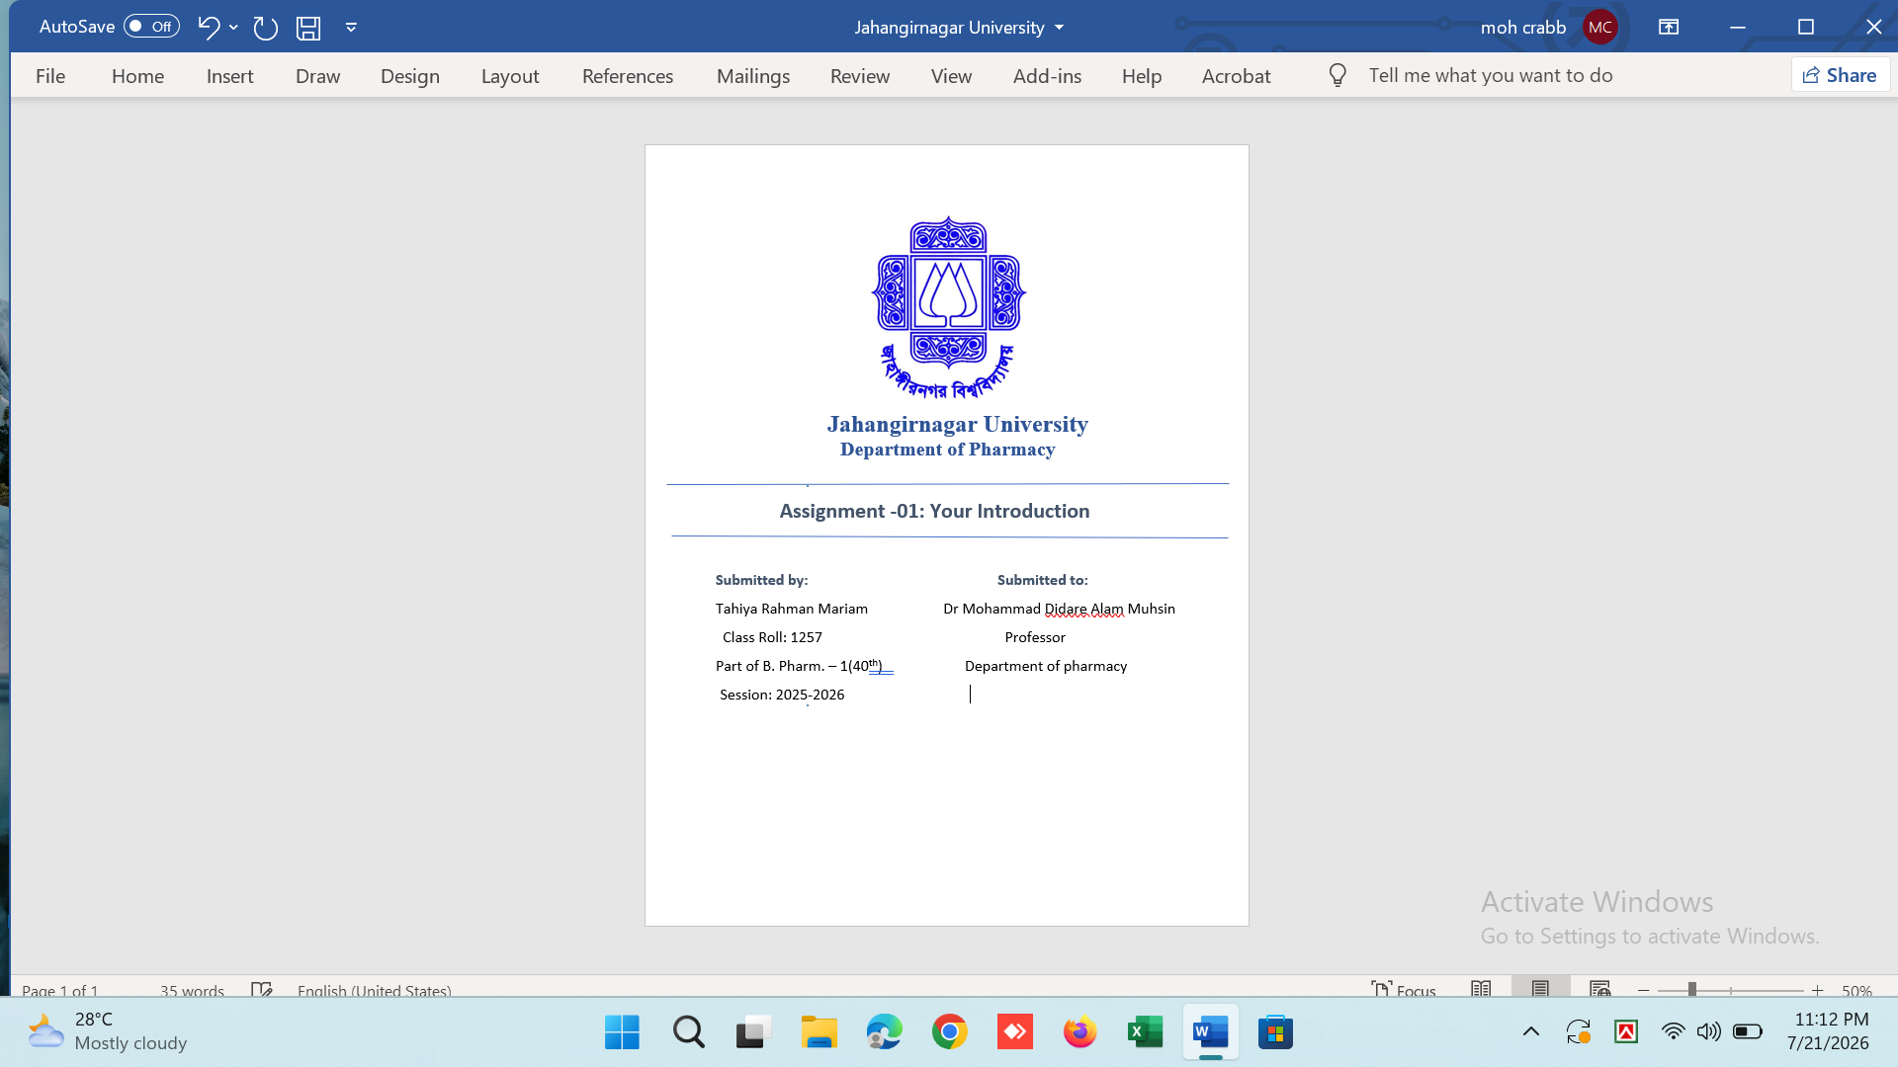The image size is (1898, 1067).
Task: Open the File menu
Action: coord(50,76)
